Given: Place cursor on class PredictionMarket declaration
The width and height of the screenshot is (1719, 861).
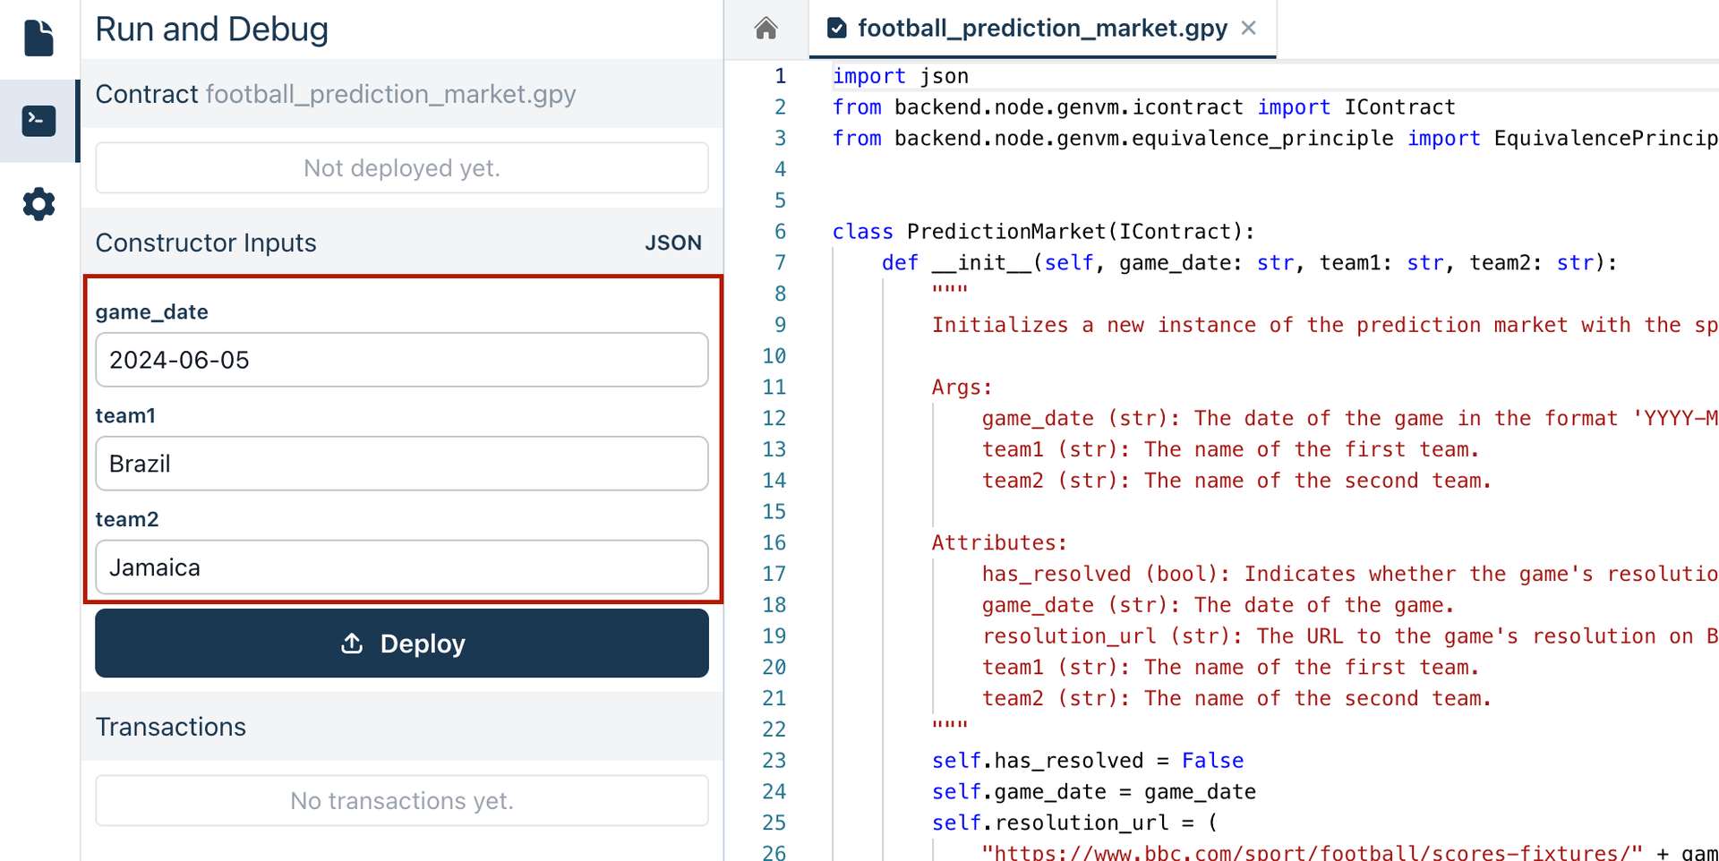Looking at the screenshot, I should pos(1042,232).
